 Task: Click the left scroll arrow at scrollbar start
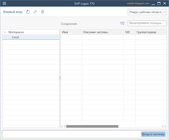point(62,126)
